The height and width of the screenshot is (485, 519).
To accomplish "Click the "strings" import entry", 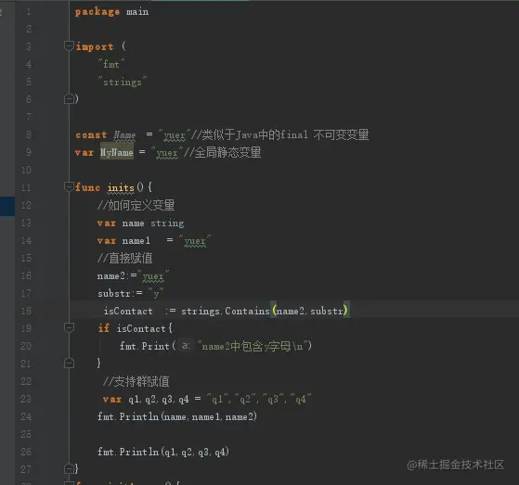I will click(x=123, y=82).
